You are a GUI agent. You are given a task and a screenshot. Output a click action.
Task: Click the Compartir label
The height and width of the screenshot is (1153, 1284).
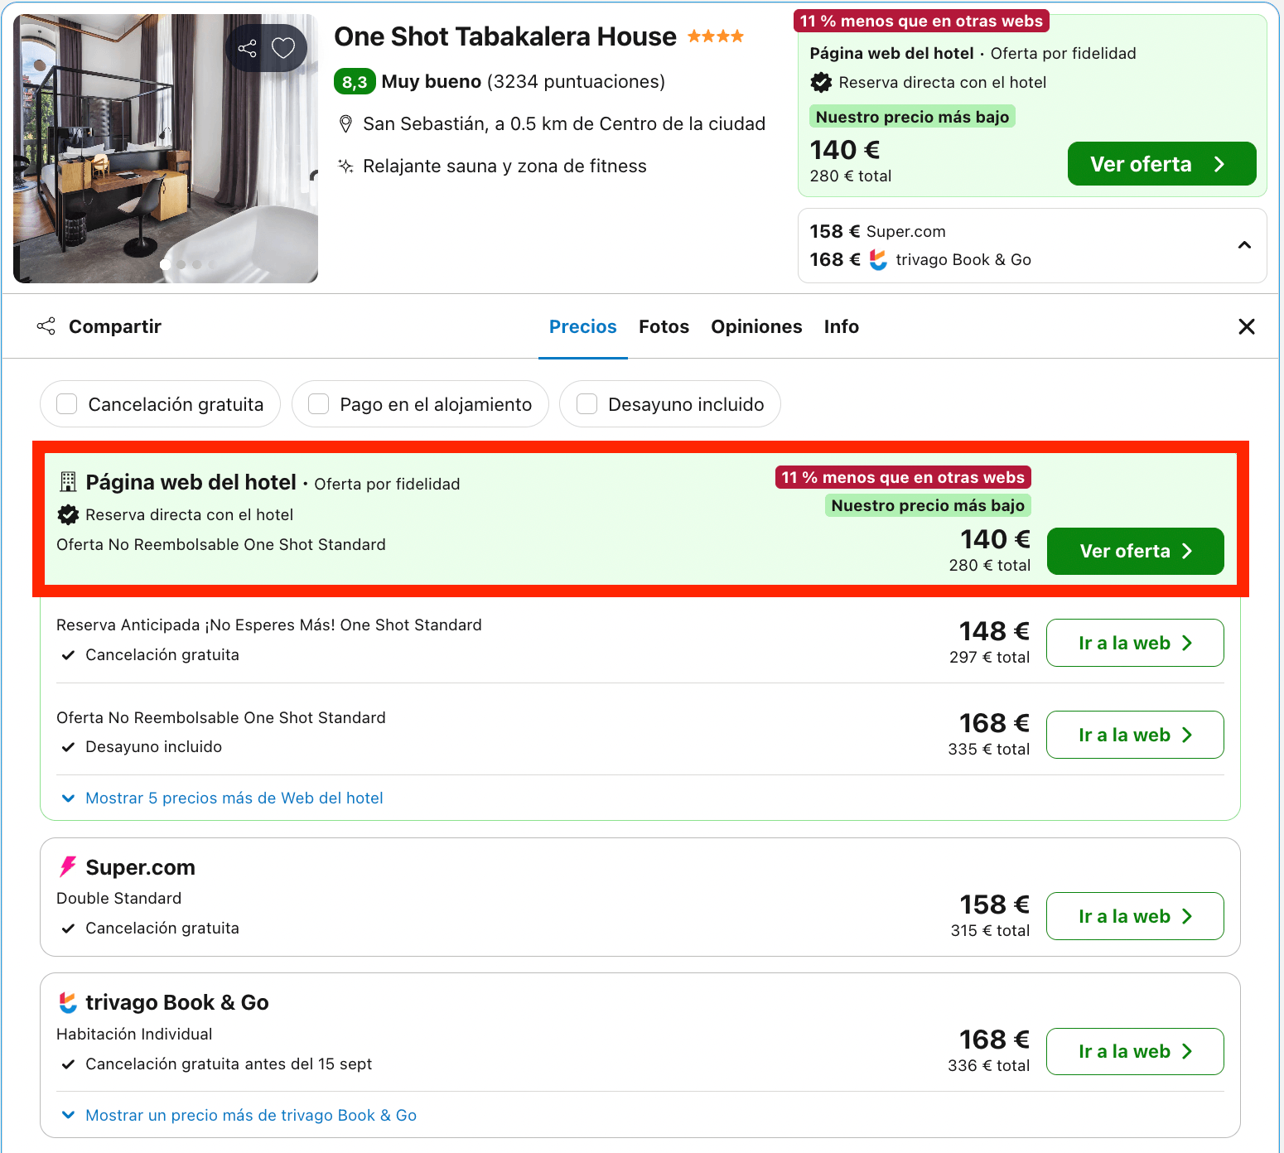coord(115,326)
